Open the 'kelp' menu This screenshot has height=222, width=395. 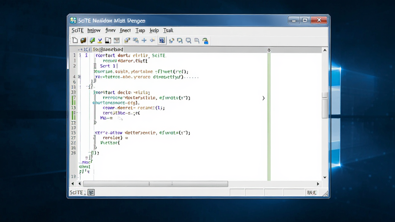(154, 30)
